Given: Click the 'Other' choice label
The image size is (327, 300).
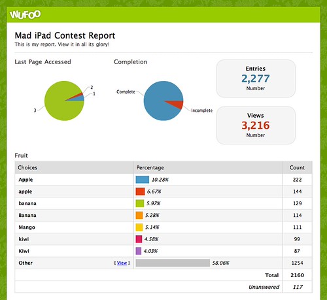Looking at the screenshot, I should (26, 263).
